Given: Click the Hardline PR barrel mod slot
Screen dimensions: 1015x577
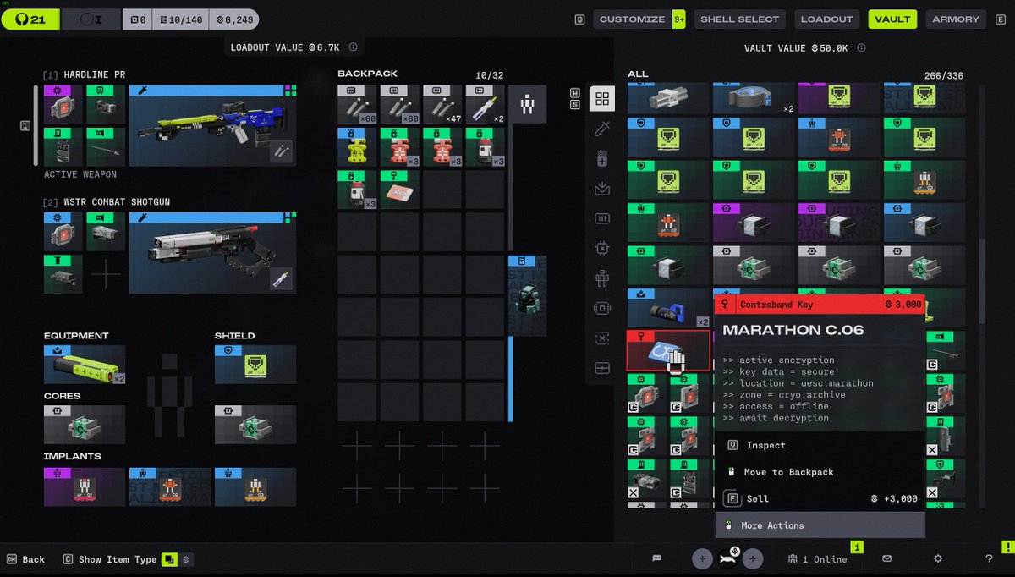Looking at the screenshot, I should pyautogui.click(x=106, y=147).
